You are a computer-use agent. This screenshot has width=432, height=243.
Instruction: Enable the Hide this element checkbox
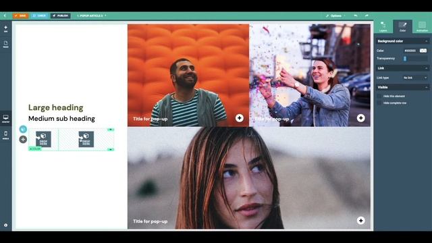pos(379,96)
